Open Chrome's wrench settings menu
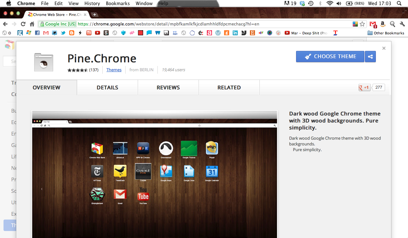Screen dimensions: 408x238 coord(402,24)
